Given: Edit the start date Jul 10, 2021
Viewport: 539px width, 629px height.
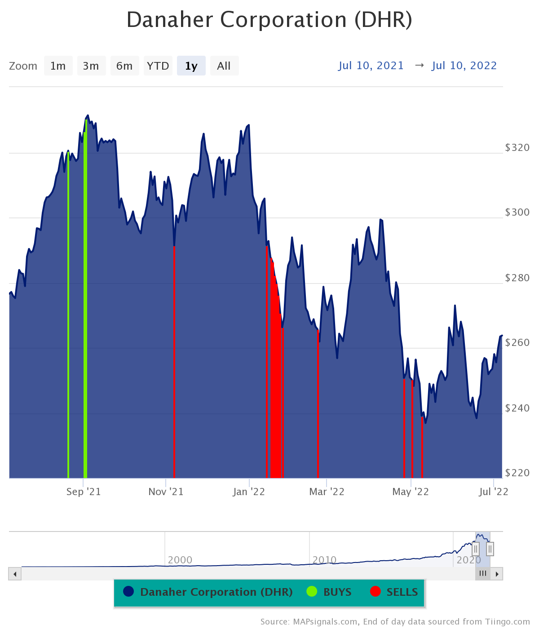Looking at the screenshot, I should click(x=371, y=66).
